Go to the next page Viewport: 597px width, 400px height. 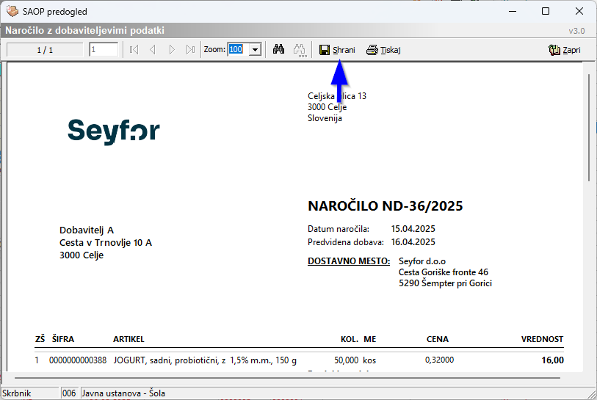point(172,49)
